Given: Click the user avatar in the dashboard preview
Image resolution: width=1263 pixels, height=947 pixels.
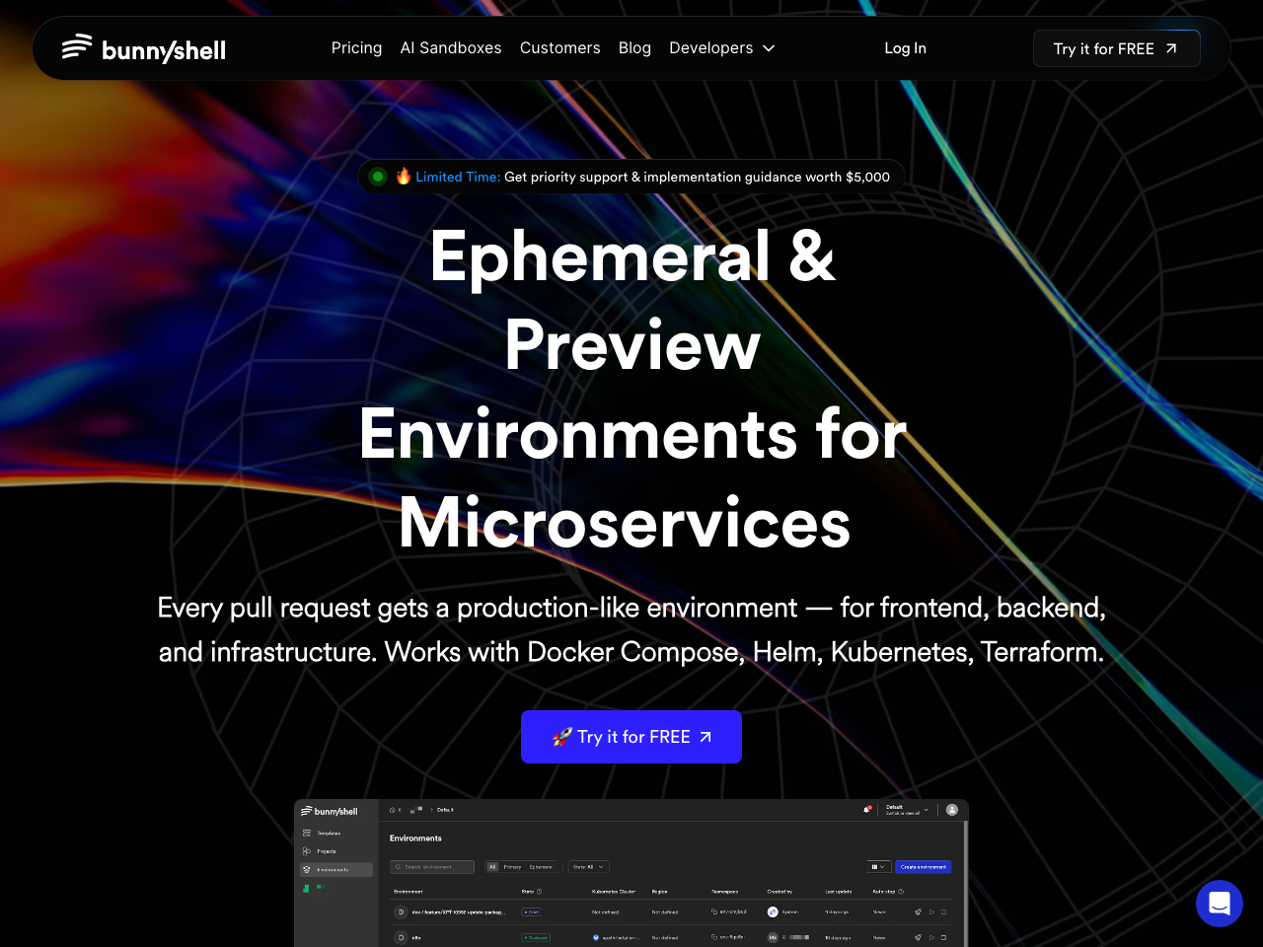Looking at the screenshot, I should (x=952, y=810).
